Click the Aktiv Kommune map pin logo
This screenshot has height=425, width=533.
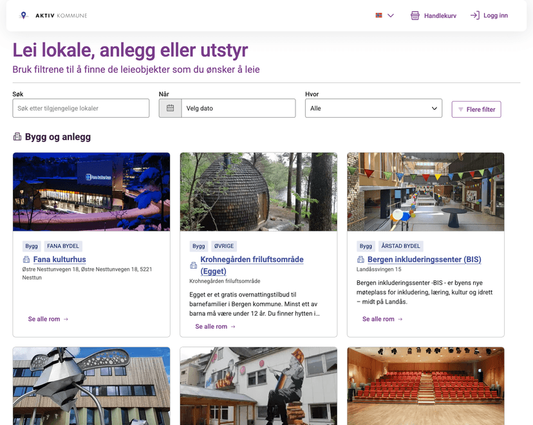tap(23, 15)
